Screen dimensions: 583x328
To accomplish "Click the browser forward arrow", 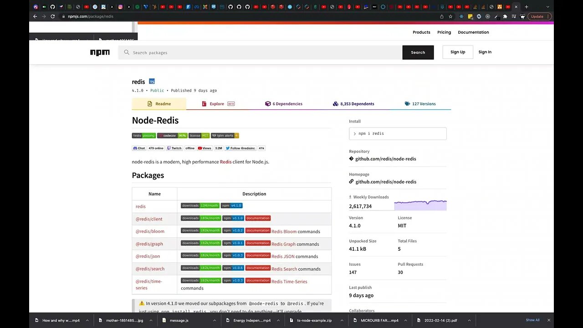I will 44,16.
